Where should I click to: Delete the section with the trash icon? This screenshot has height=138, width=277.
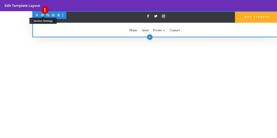[x=58, y=15]
